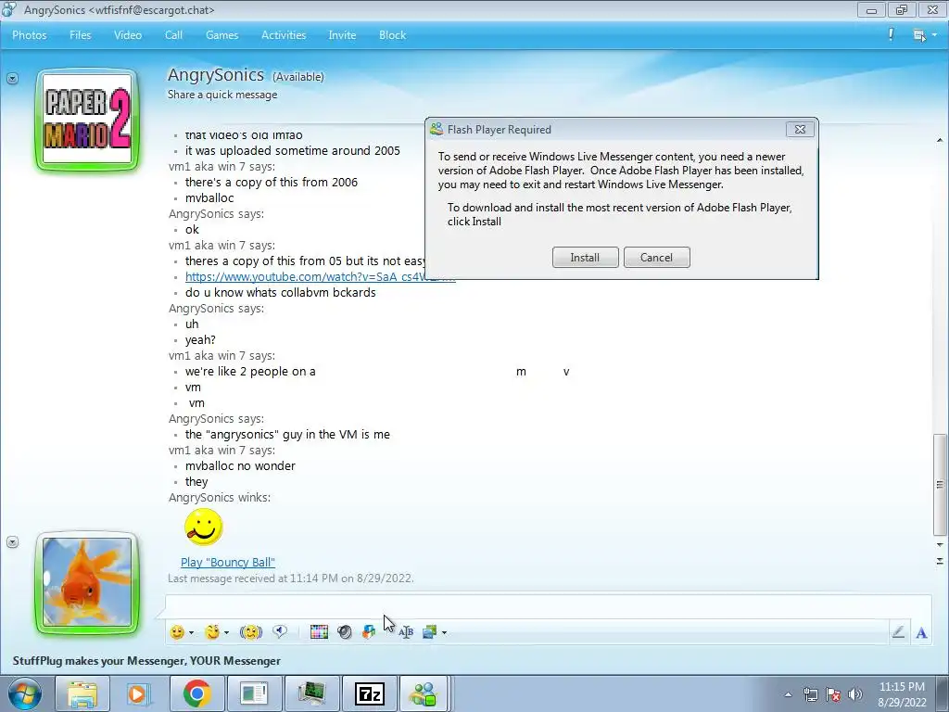The width and height of the screenshot is (949, 712).
Task: Click the Windows Live Messenger taskbar icon
Action: click(424, 693)
